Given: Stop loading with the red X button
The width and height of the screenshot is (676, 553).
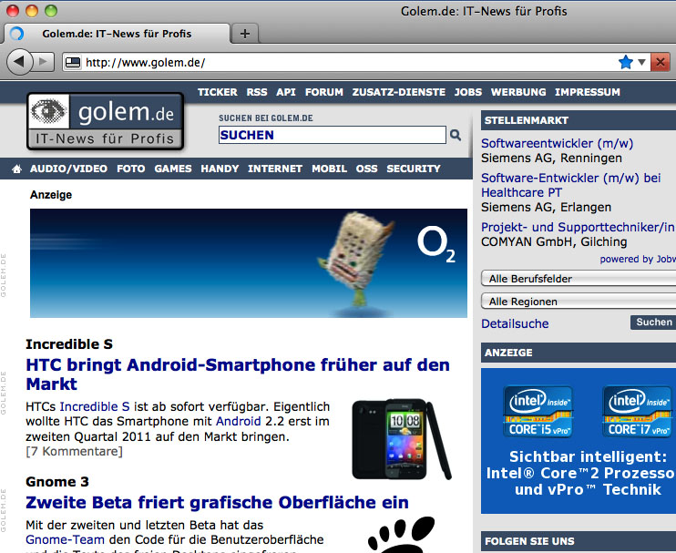Looking at the screenshot, I should (x=660, y=62).
